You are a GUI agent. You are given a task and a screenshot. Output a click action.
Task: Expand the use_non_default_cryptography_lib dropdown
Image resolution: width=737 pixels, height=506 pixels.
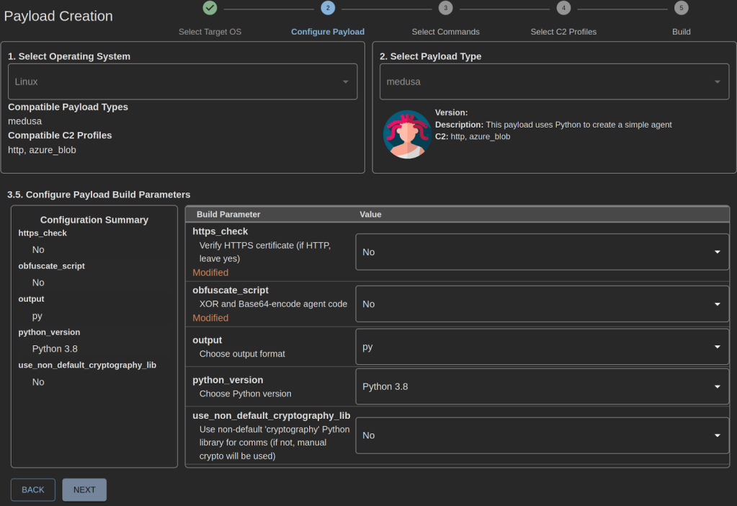point(542,435)
